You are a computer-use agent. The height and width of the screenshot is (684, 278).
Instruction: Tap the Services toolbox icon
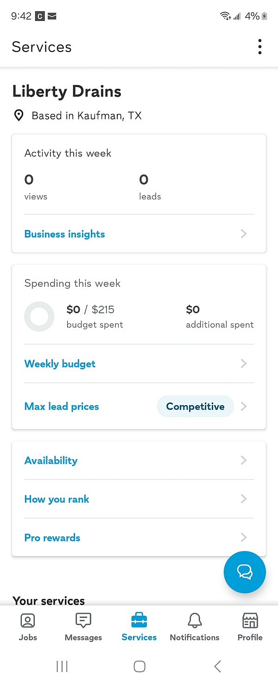click(139, 620)
